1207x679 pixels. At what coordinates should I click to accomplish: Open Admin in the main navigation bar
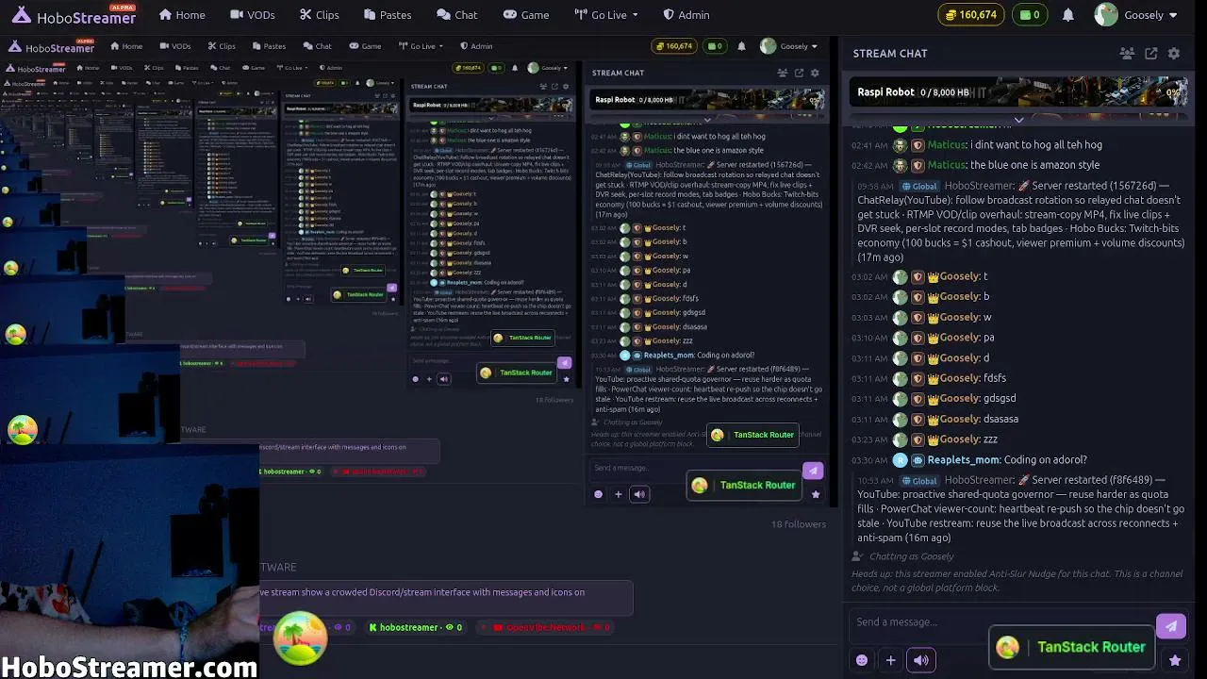[686, 15]
